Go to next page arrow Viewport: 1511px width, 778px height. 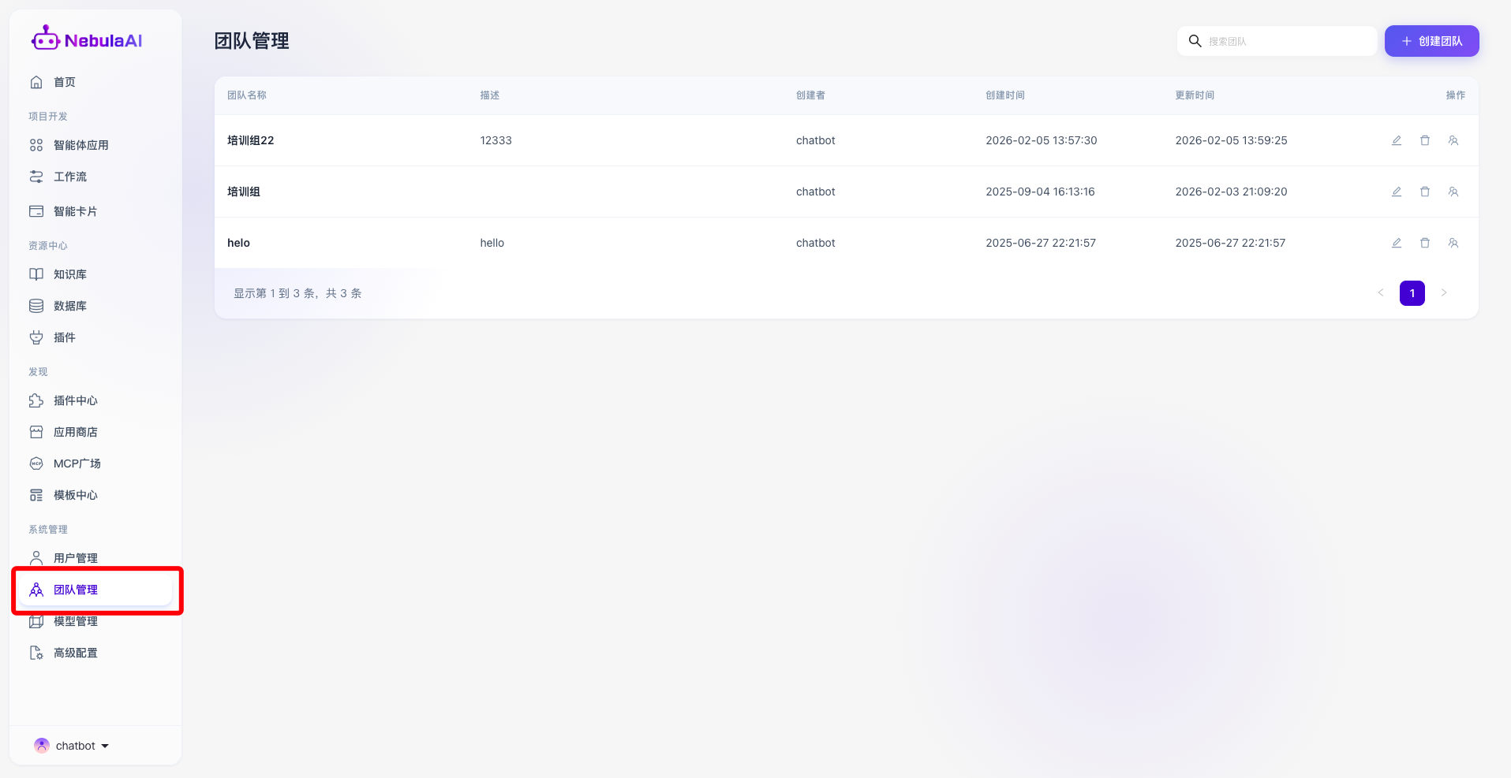pos(1443,293)
